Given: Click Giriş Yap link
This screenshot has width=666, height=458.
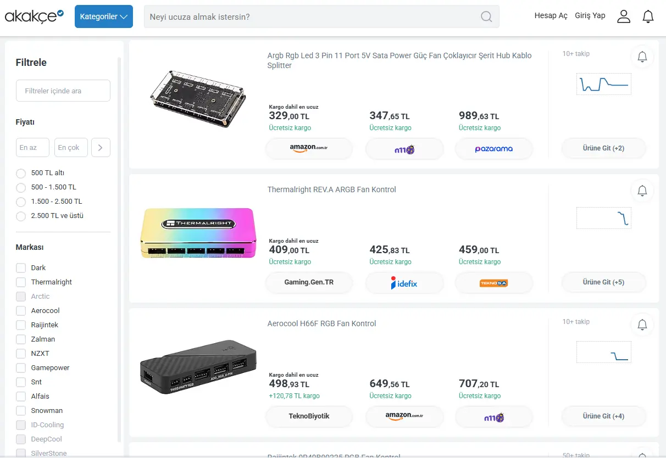Looking at the screenshot, I should pos(590,16).
